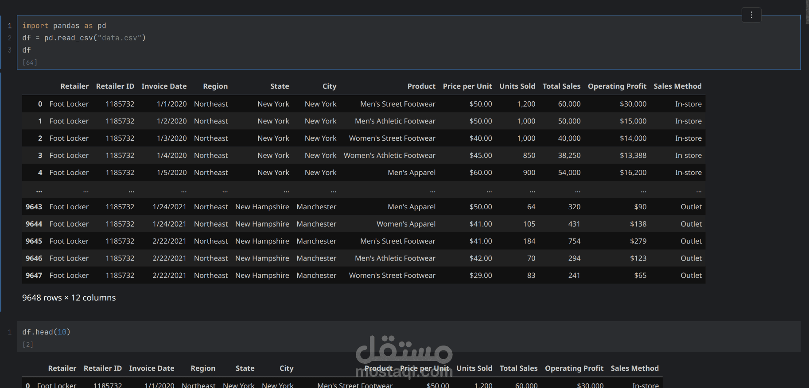
Task: Click the Operating Profit header in first table
Action: pyautogui.click(x=617, y=86)
